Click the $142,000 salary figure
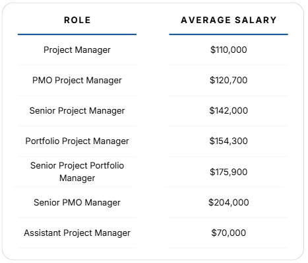The height and width of the screenshot is (263, 308). pos(229,110)
